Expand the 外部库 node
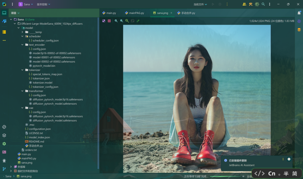This screenshot has height=179, width=303. (11, 167)
